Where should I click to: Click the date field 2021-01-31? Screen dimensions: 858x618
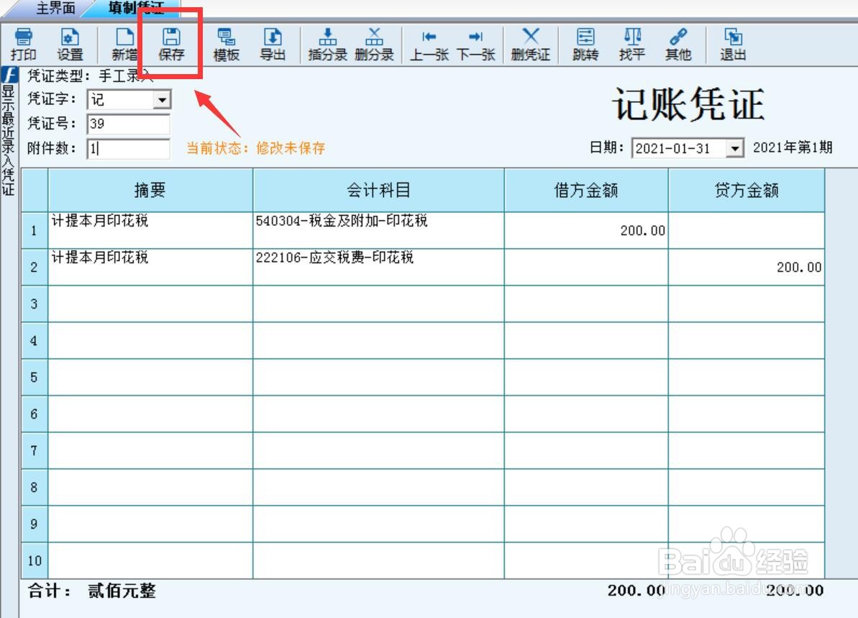point(679,148)
